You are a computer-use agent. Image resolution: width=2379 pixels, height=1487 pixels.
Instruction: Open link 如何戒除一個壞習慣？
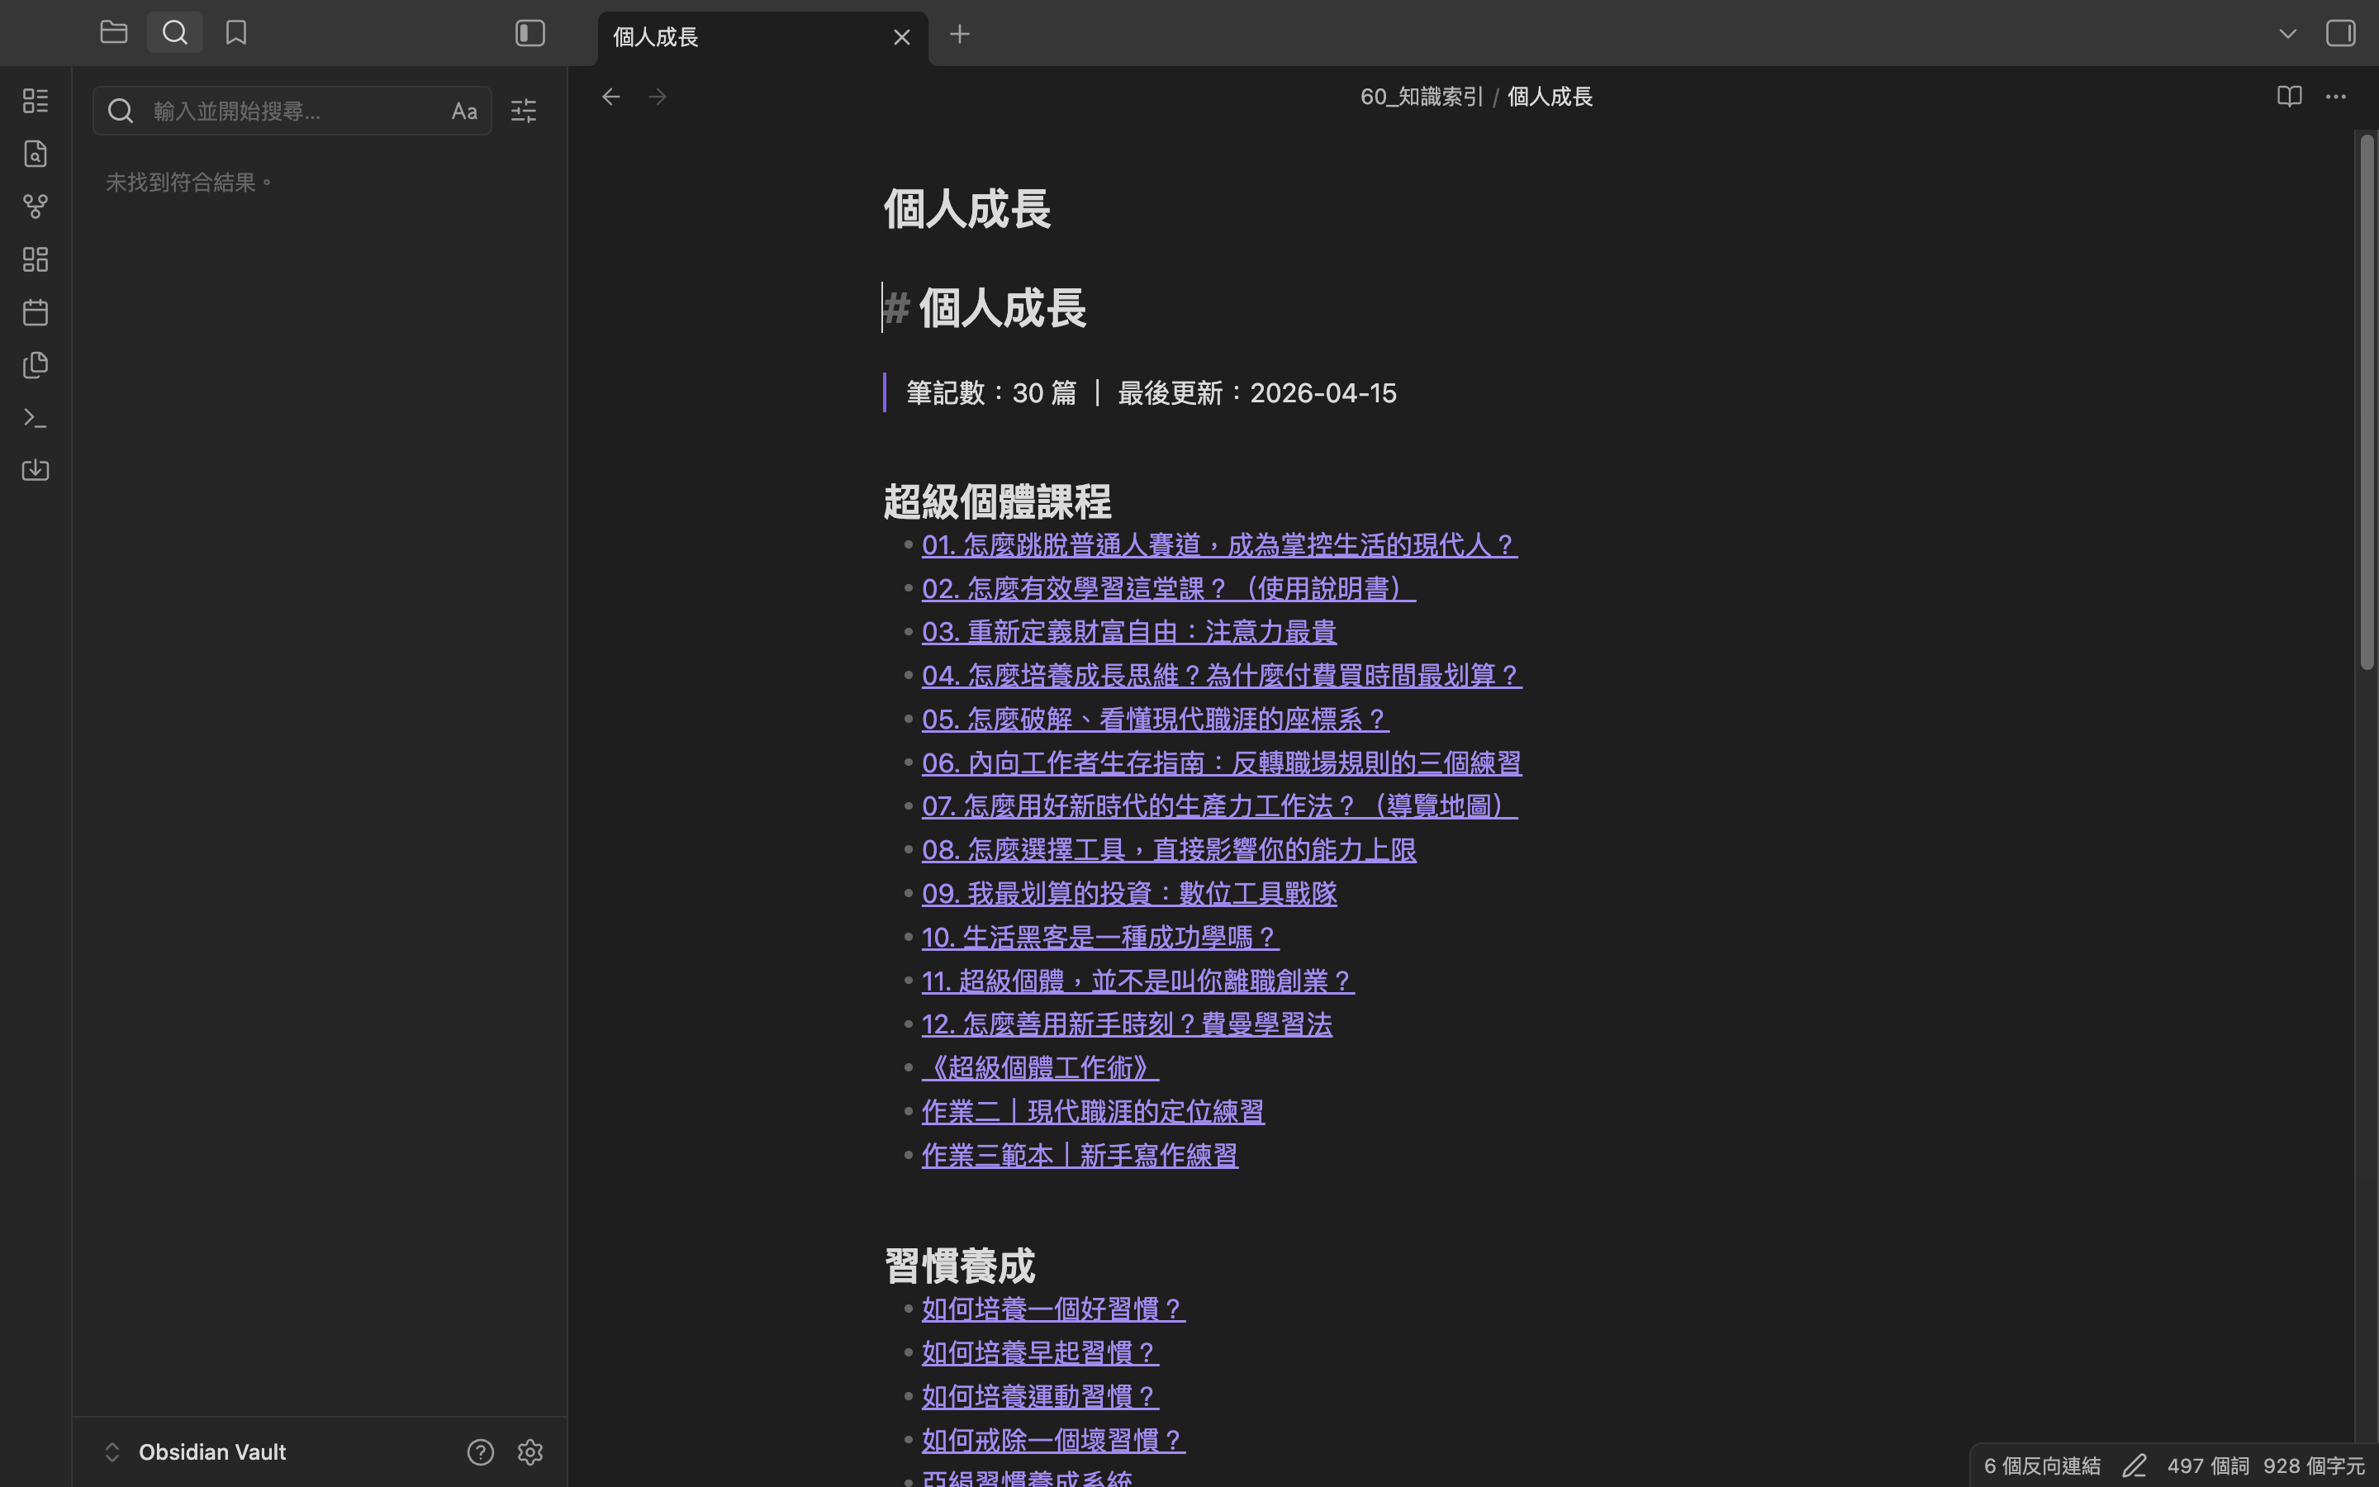(1053, 1440)
